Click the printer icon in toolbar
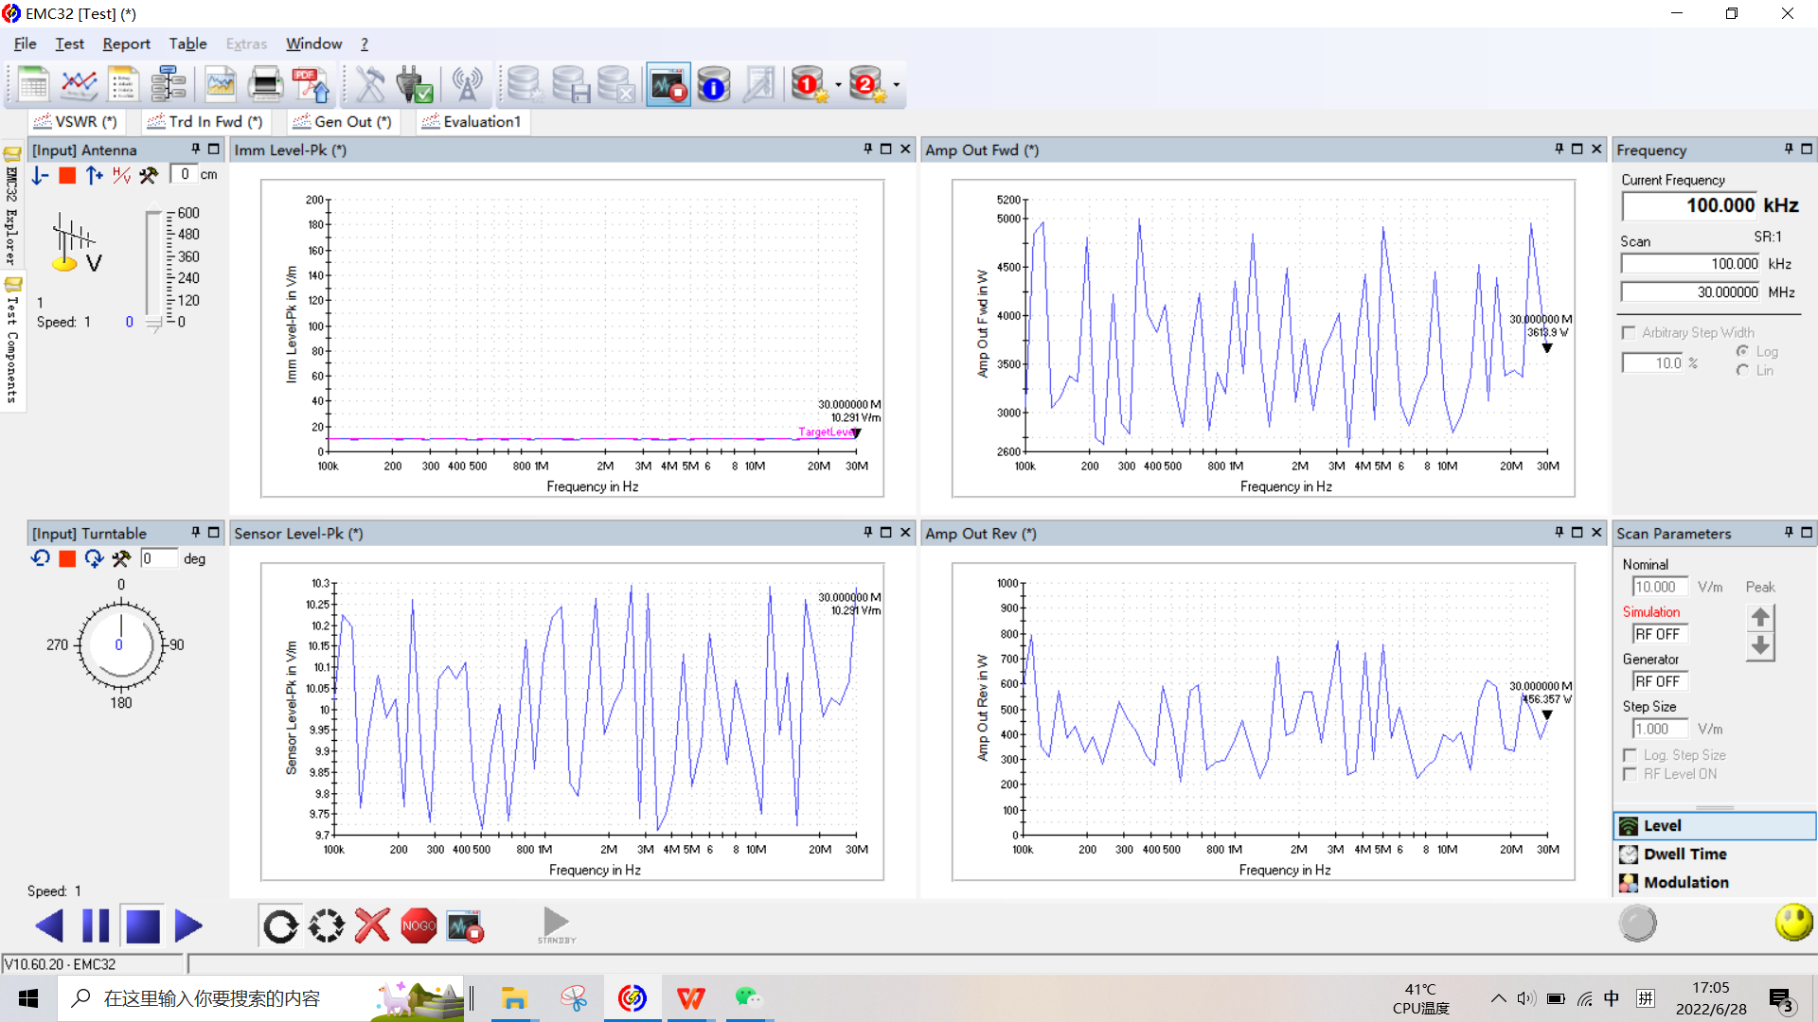The width and height of the screenshot is (1818, 1022). pos(265,84)
